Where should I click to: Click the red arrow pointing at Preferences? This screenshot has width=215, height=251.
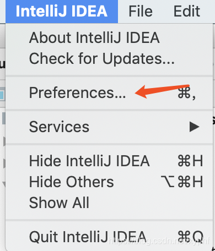point(162,91)
